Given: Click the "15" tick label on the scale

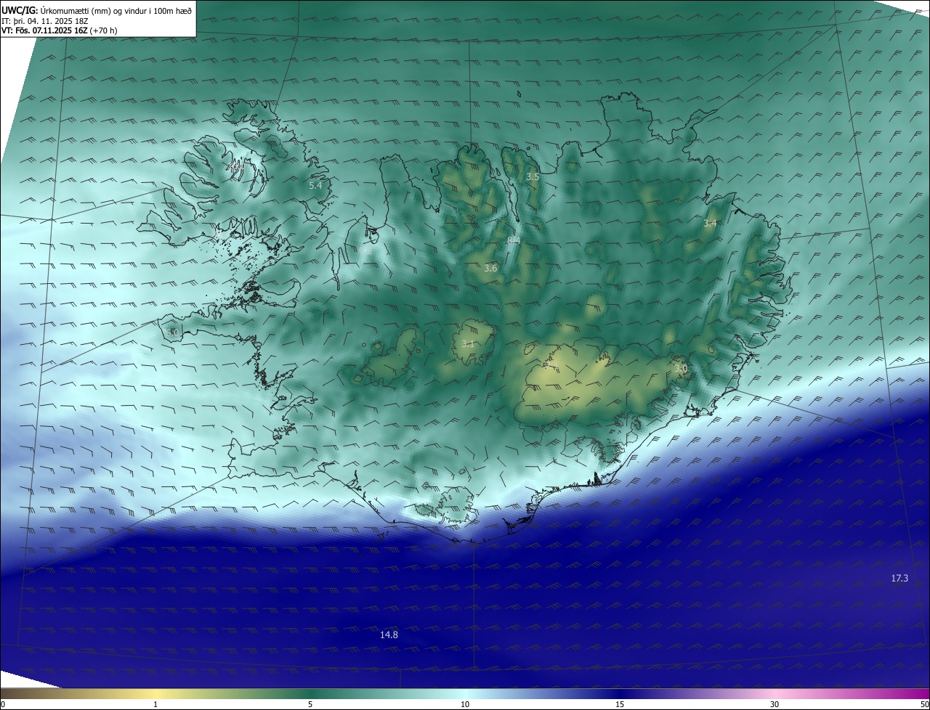Looking at the screenshot, I should [620, 704].
